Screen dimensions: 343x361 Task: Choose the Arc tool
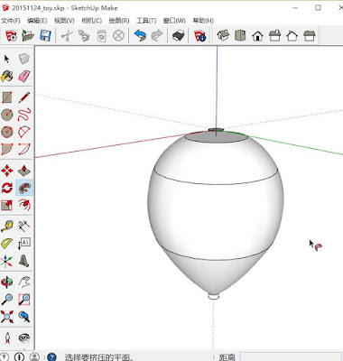(x=24, y=132)
